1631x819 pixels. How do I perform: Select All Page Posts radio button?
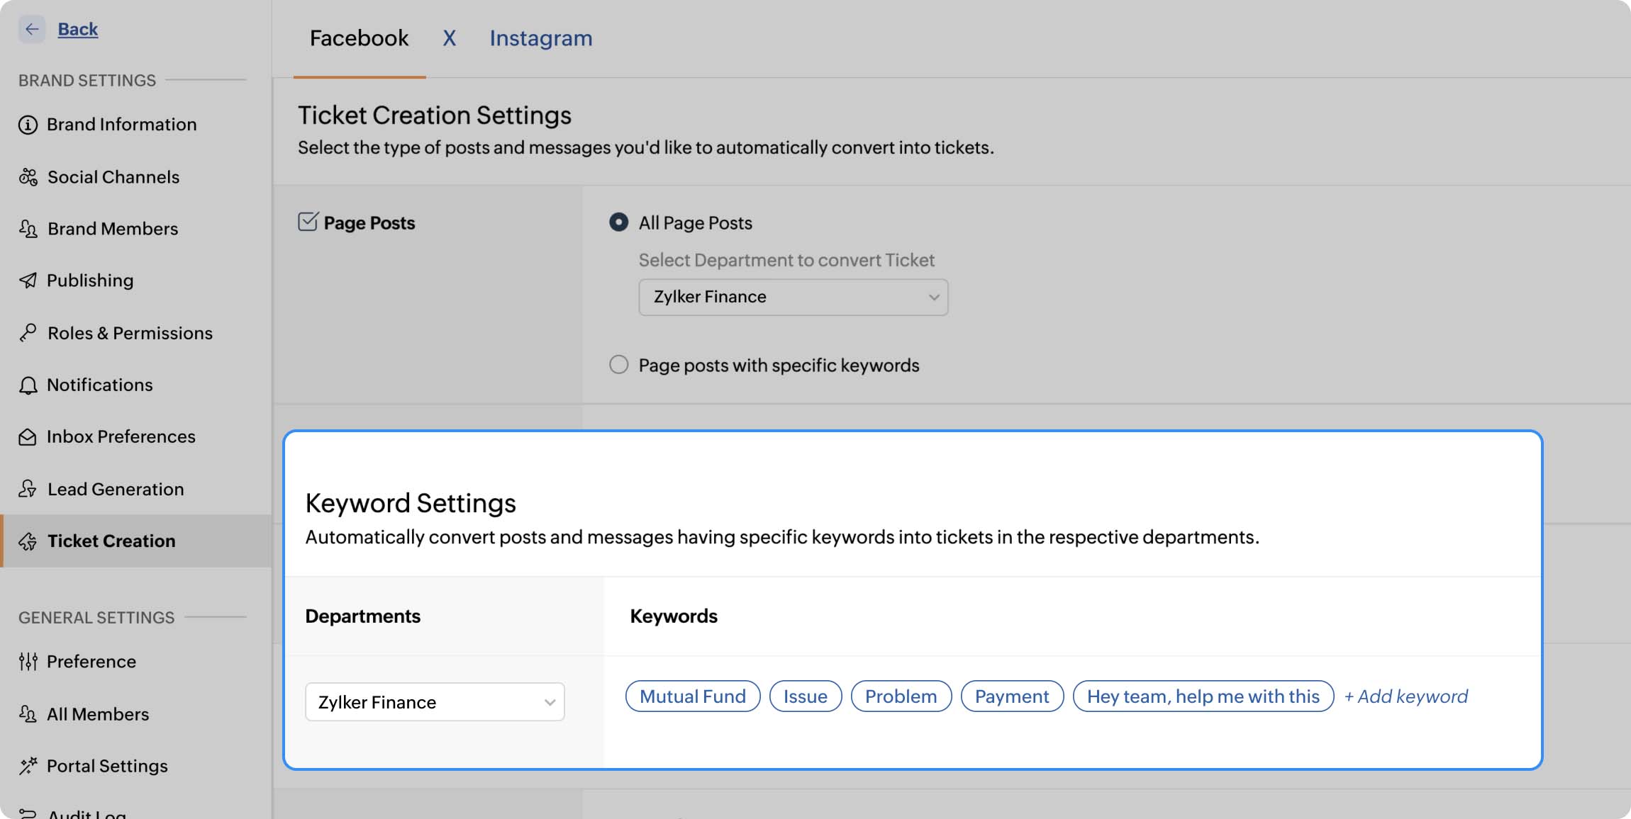pos(618,222)
